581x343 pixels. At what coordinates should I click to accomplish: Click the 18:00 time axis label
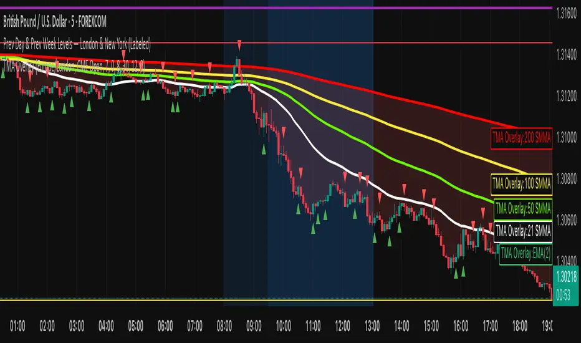coord(520,326)
